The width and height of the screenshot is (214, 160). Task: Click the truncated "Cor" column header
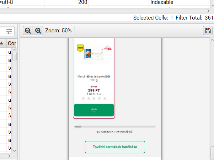(12, 43)
